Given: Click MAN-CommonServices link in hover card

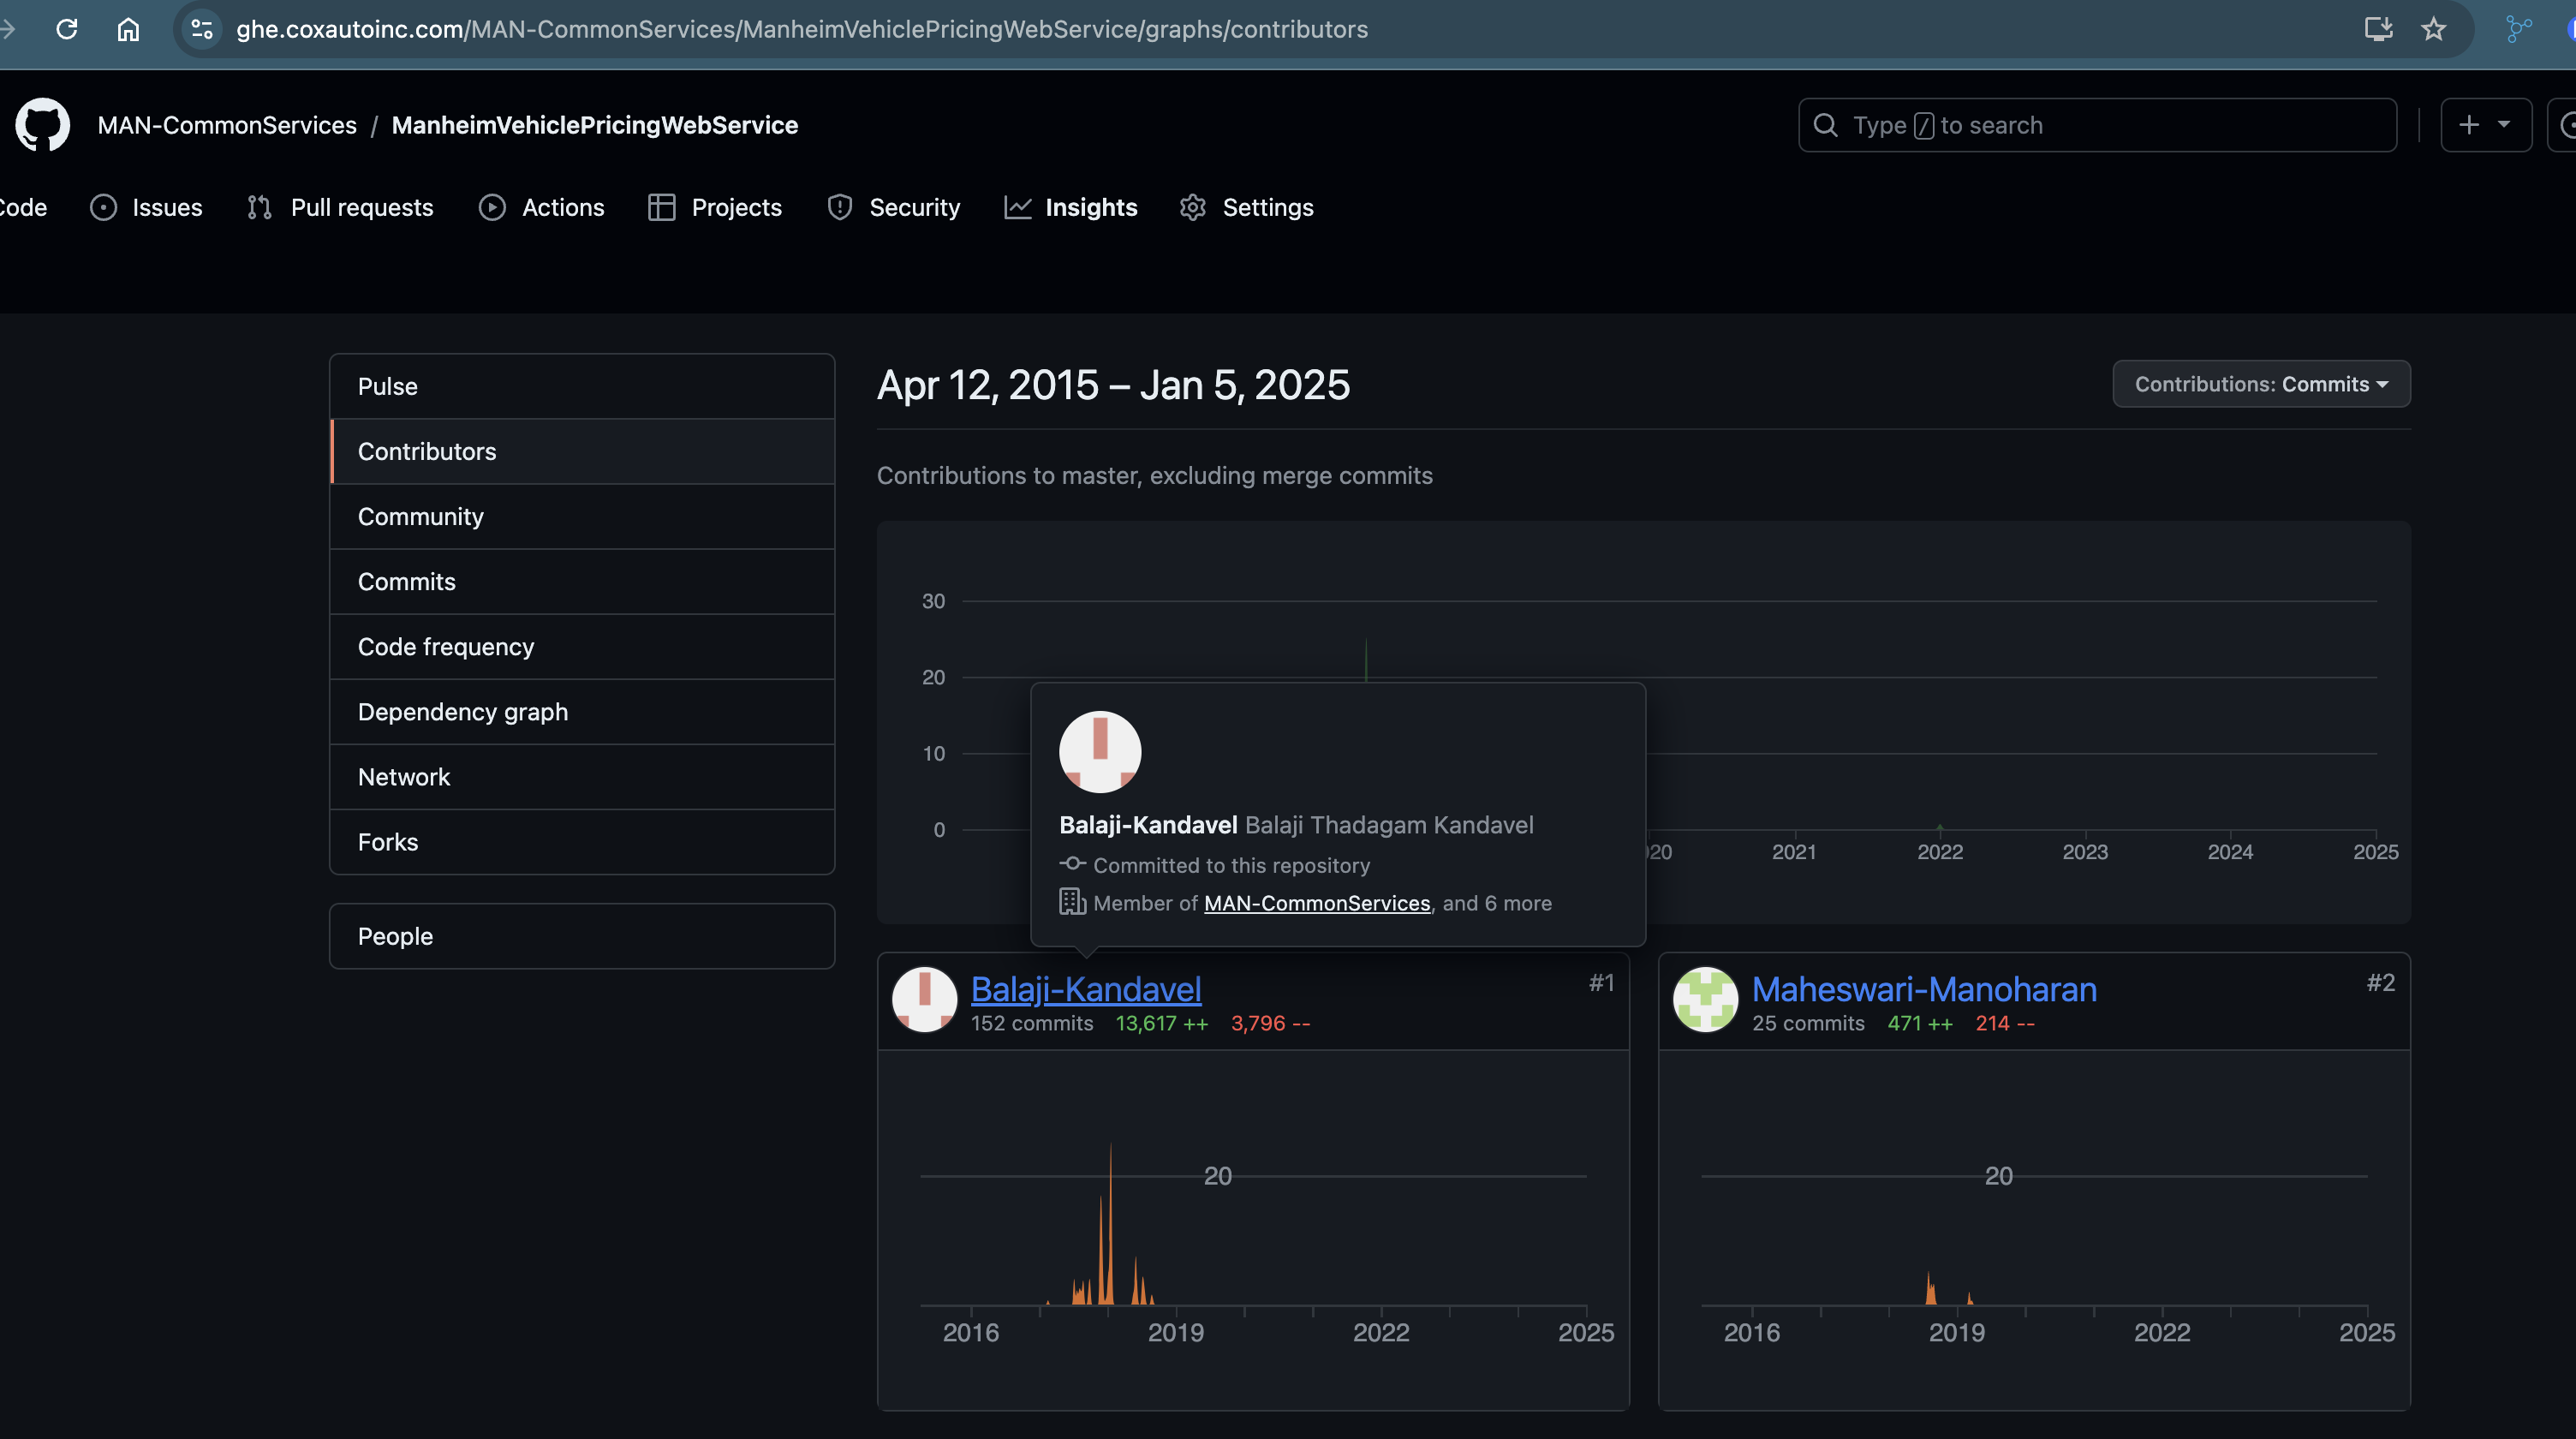Looking at the screenshot, I should (1317, 903).
